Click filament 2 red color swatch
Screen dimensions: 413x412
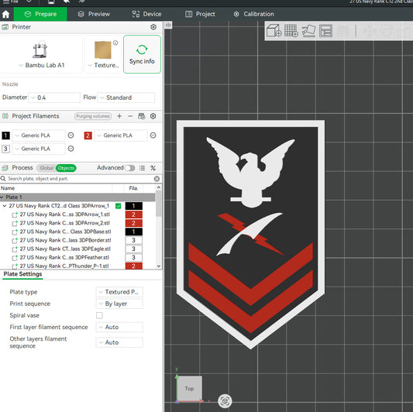88,136
